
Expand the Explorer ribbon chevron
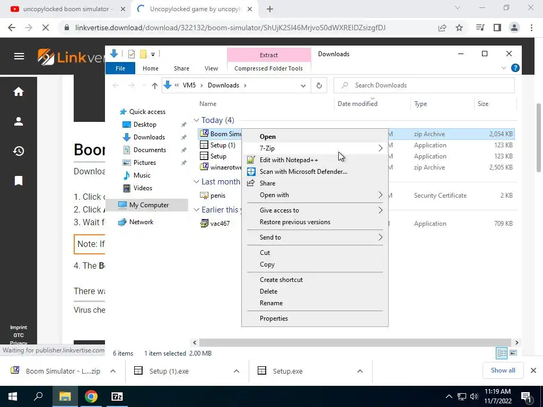[x=504, y=68]
